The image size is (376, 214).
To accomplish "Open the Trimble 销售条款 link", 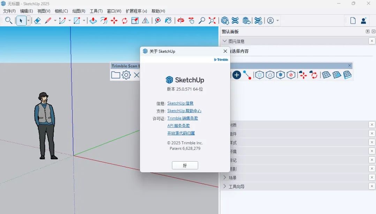I will tap(183, 118).
